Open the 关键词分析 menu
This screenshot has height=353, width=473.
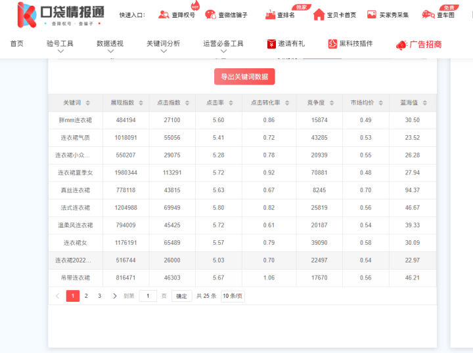coord(163,44)
